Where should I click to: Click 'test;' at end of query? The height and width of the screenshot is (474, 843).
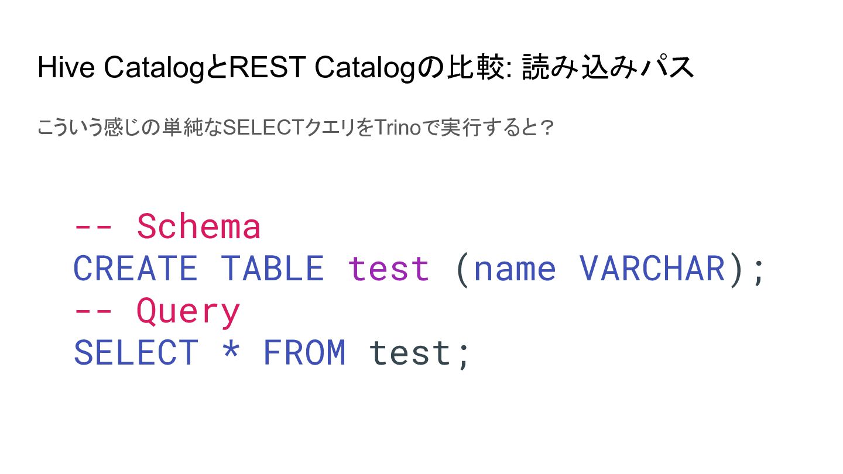point(419,353)
